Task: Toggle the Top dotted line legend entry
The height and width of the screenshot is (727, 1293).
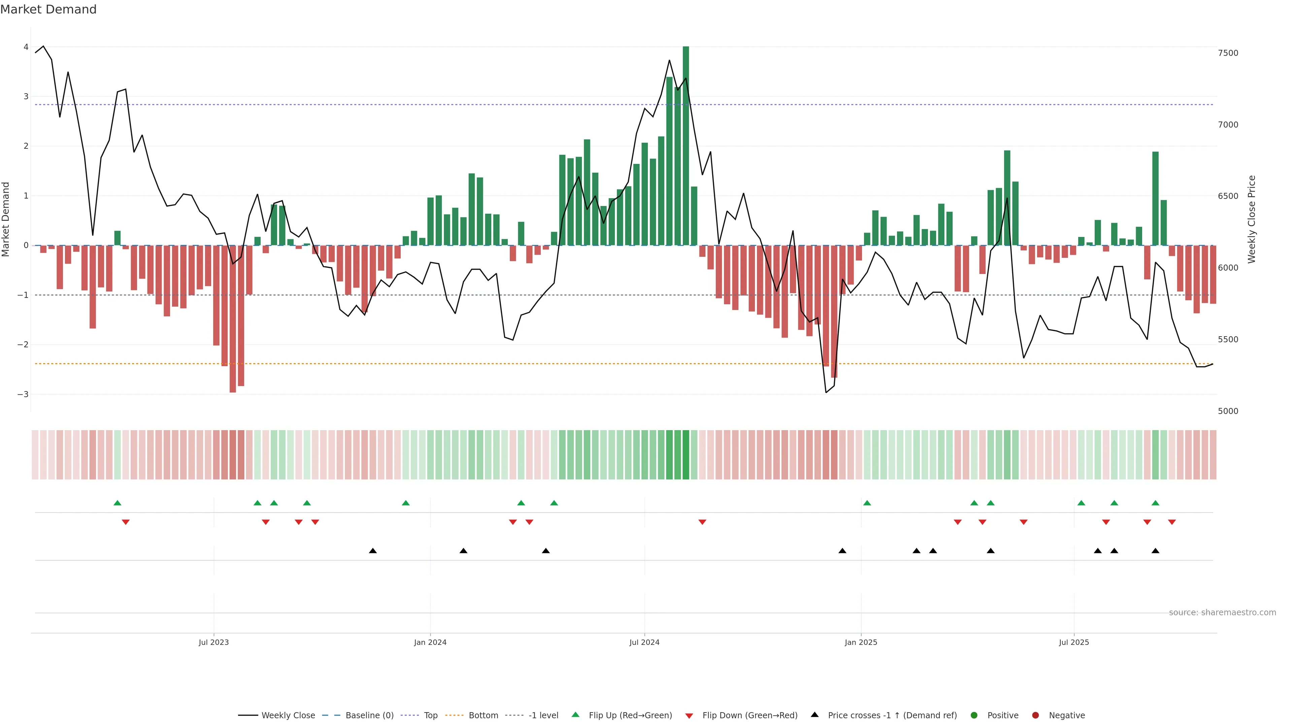Action: [430, 716]
